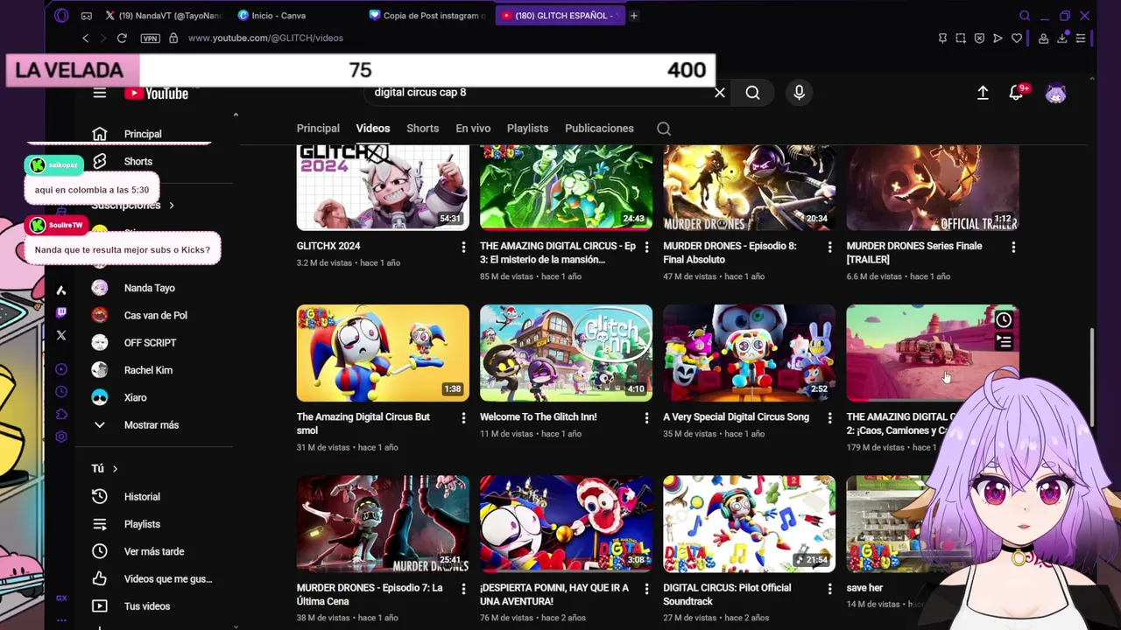Open Opera sidebar settings gear
Screen dimensions: 1121x630
(x=61, y=437)
